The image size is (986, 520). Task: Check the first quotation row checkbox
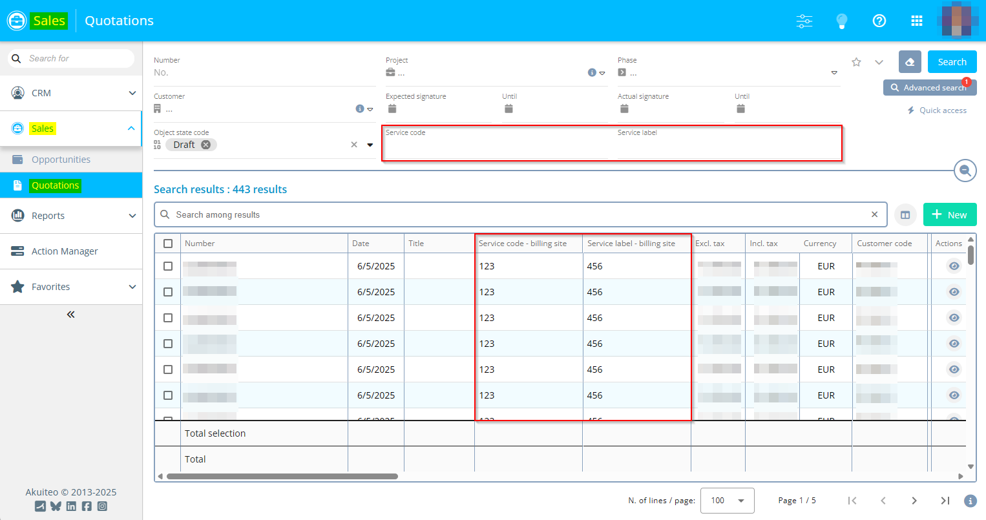168,266
